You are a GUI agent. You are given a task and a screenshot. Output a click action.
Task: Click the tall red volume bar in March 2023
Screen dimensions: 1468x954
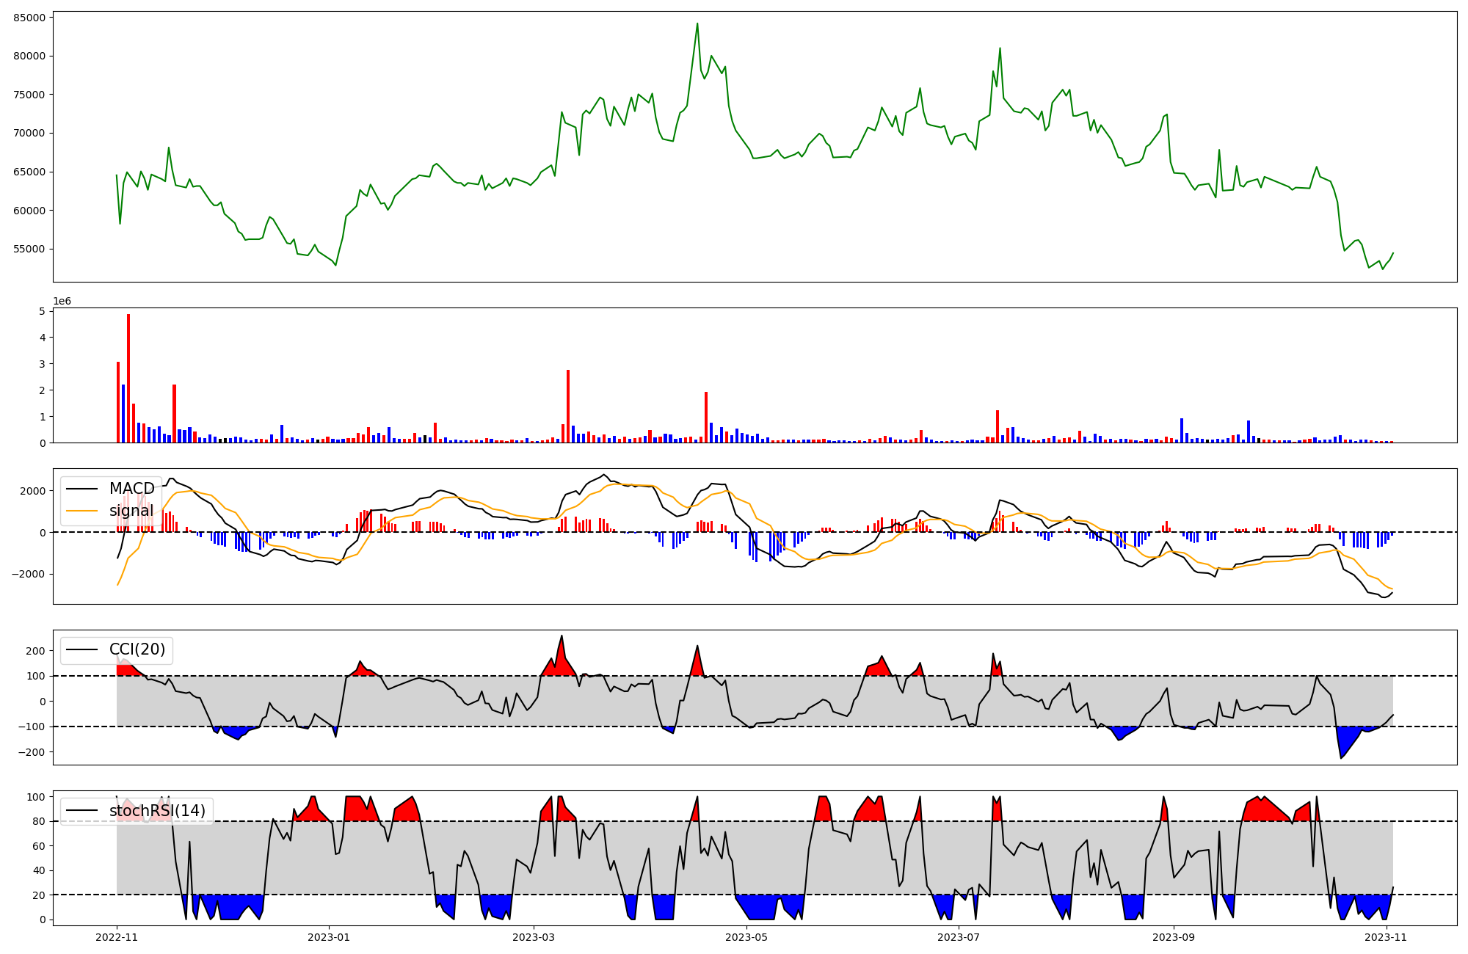(x=568, y=406)
